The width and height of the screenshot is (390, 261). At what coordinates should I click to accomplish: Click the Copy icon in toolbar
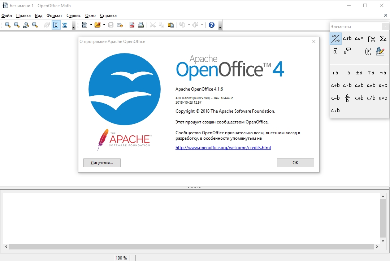tap(162, 25)
